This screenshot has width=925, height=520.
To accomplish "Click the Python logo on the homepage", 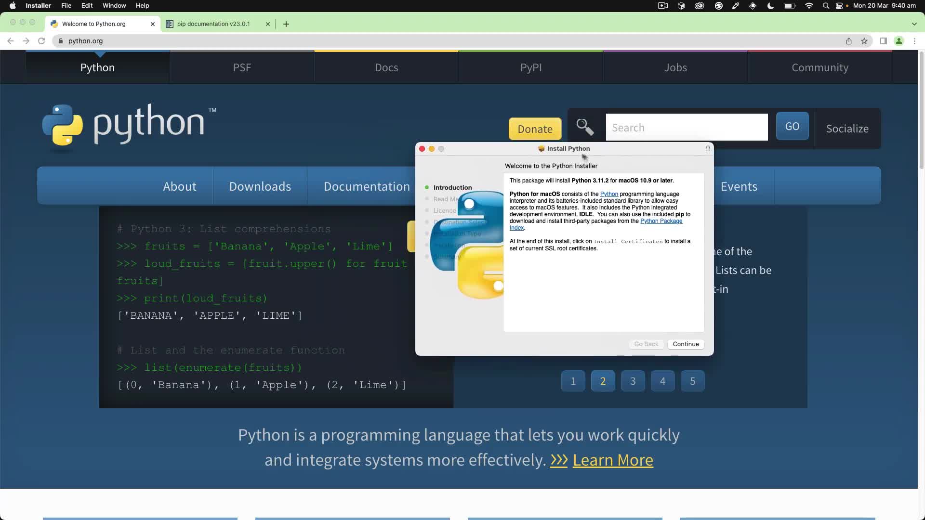I will (64, 126).
